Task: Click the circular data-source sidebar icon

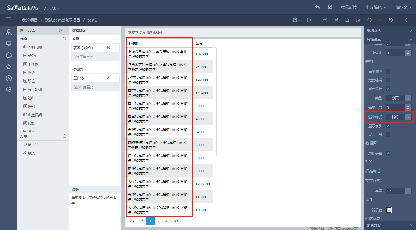Action: [9, 55]
